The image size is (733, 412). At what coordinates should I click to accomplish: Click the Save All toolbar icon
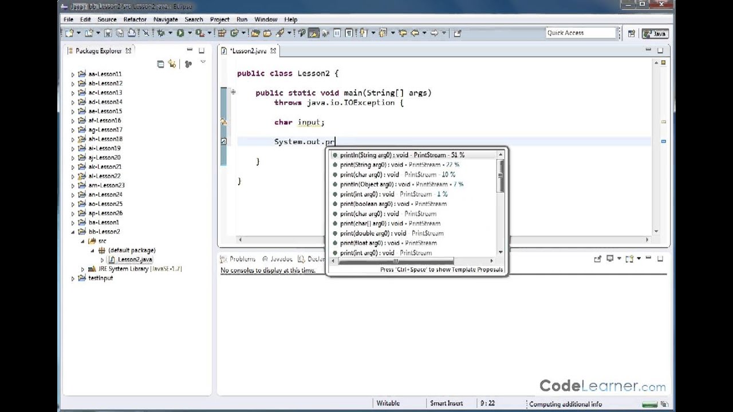coord(120,33)
